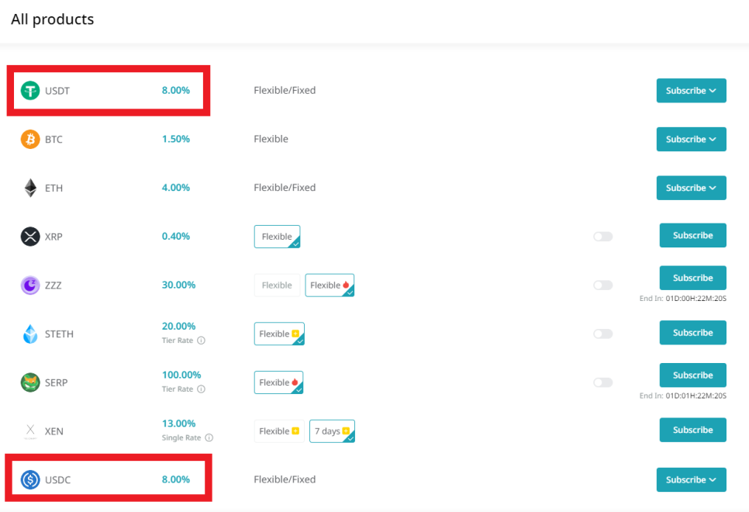Click the ETH Flexible/Fixed label
The width and height of the screenshot is (749, 512).
tap(285, 188)
